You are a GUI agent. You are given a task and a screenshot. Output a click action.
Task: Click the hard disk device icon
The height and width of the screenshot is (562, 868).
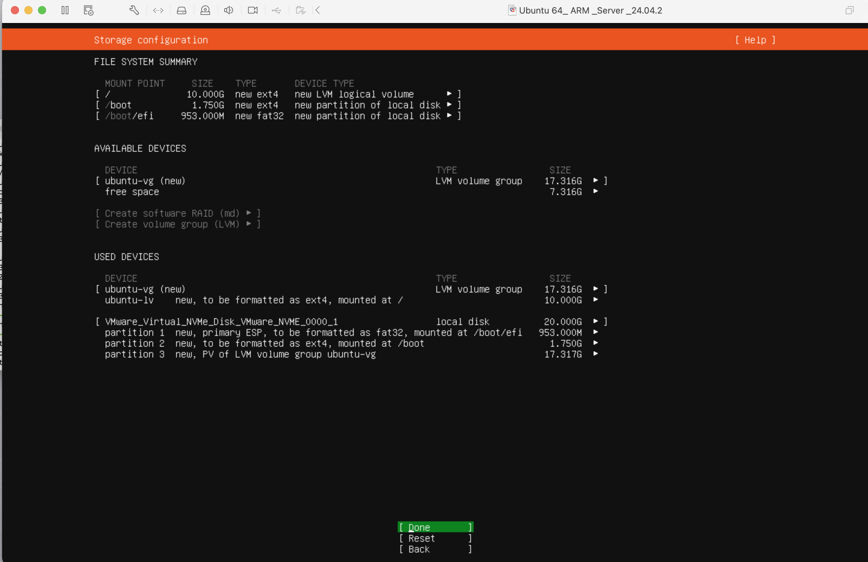click(x=182, y=10)
